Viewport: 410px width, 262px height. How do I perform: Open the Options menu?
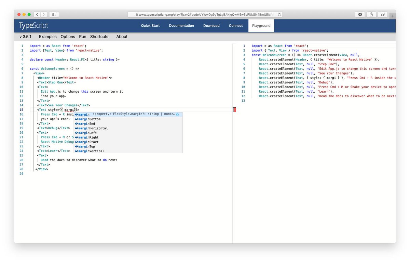[68, 37]
